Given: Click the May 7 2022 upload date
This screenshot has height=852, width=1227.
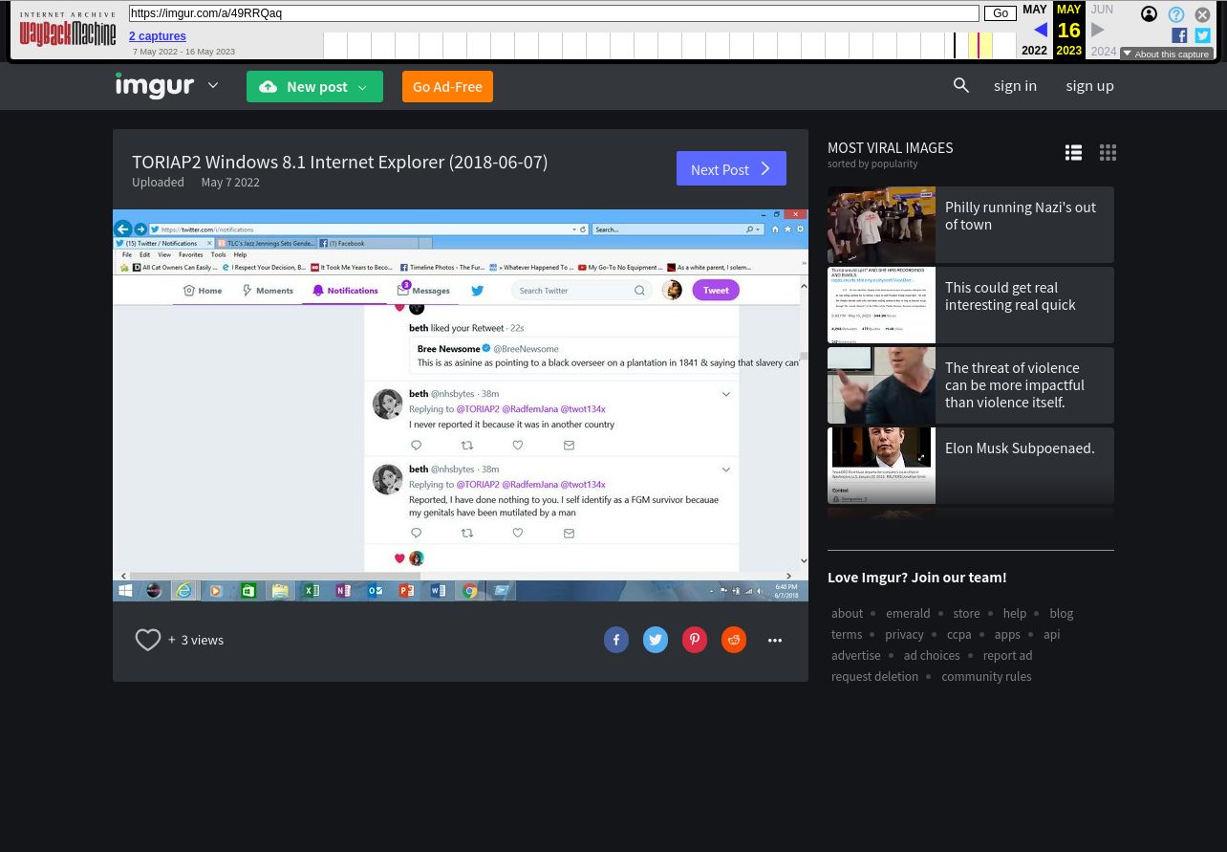Looking at the screenshot, I should pyautogui.click(x=230, y=183).
